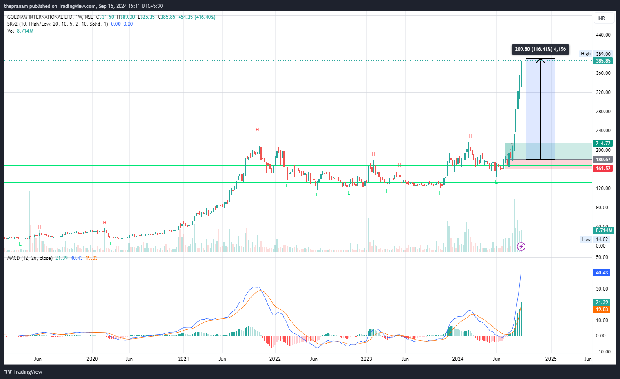Click the 8.714M volume axis label
620x379 pixels.
pos(603,230)
